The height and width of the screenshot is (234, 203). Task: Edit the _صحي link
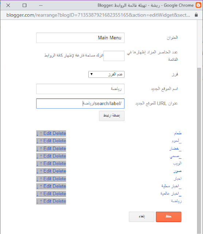(x=47, y=156)
